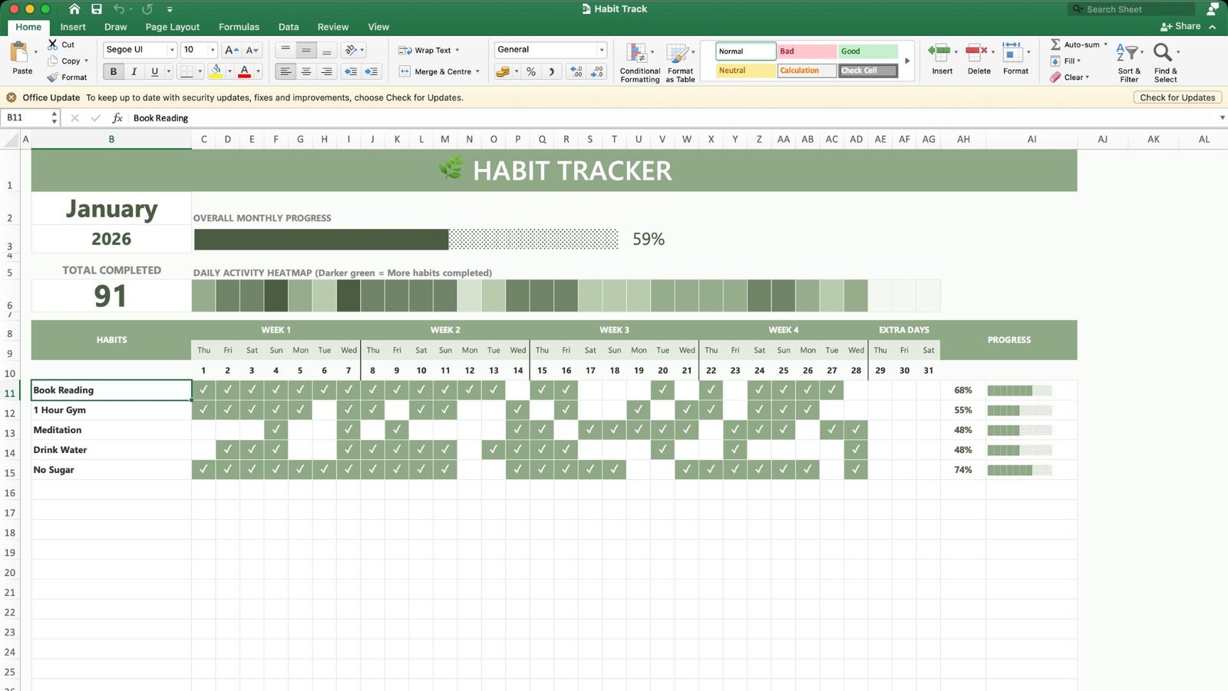The image size is (1228, 691).
Task: Increase font size with larger A icon
Action: (231, 50)
